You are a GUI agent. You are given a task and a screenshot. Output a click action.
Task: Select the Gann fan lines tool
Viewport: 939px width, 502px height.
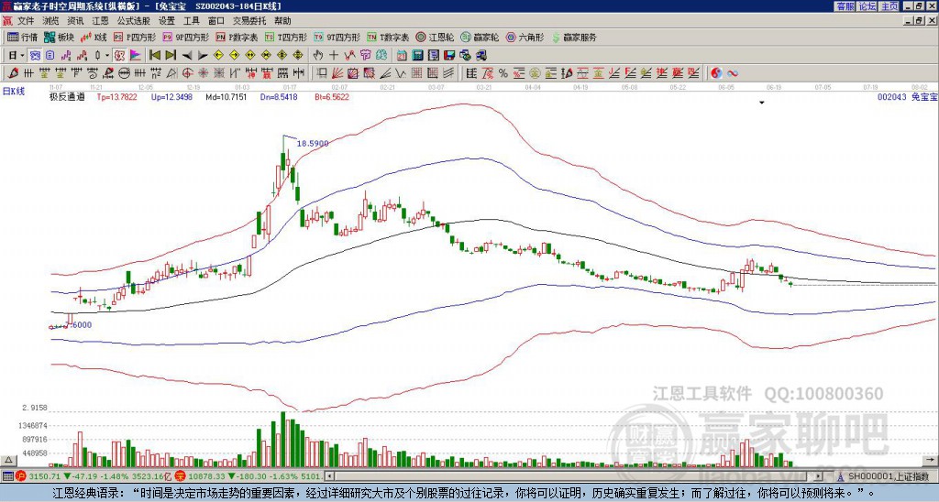pos(337,73)
